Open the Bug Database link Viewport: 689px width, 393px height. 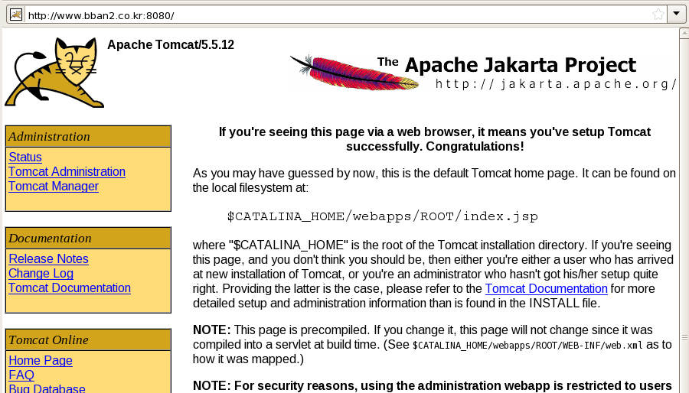(x=47, y=388)
